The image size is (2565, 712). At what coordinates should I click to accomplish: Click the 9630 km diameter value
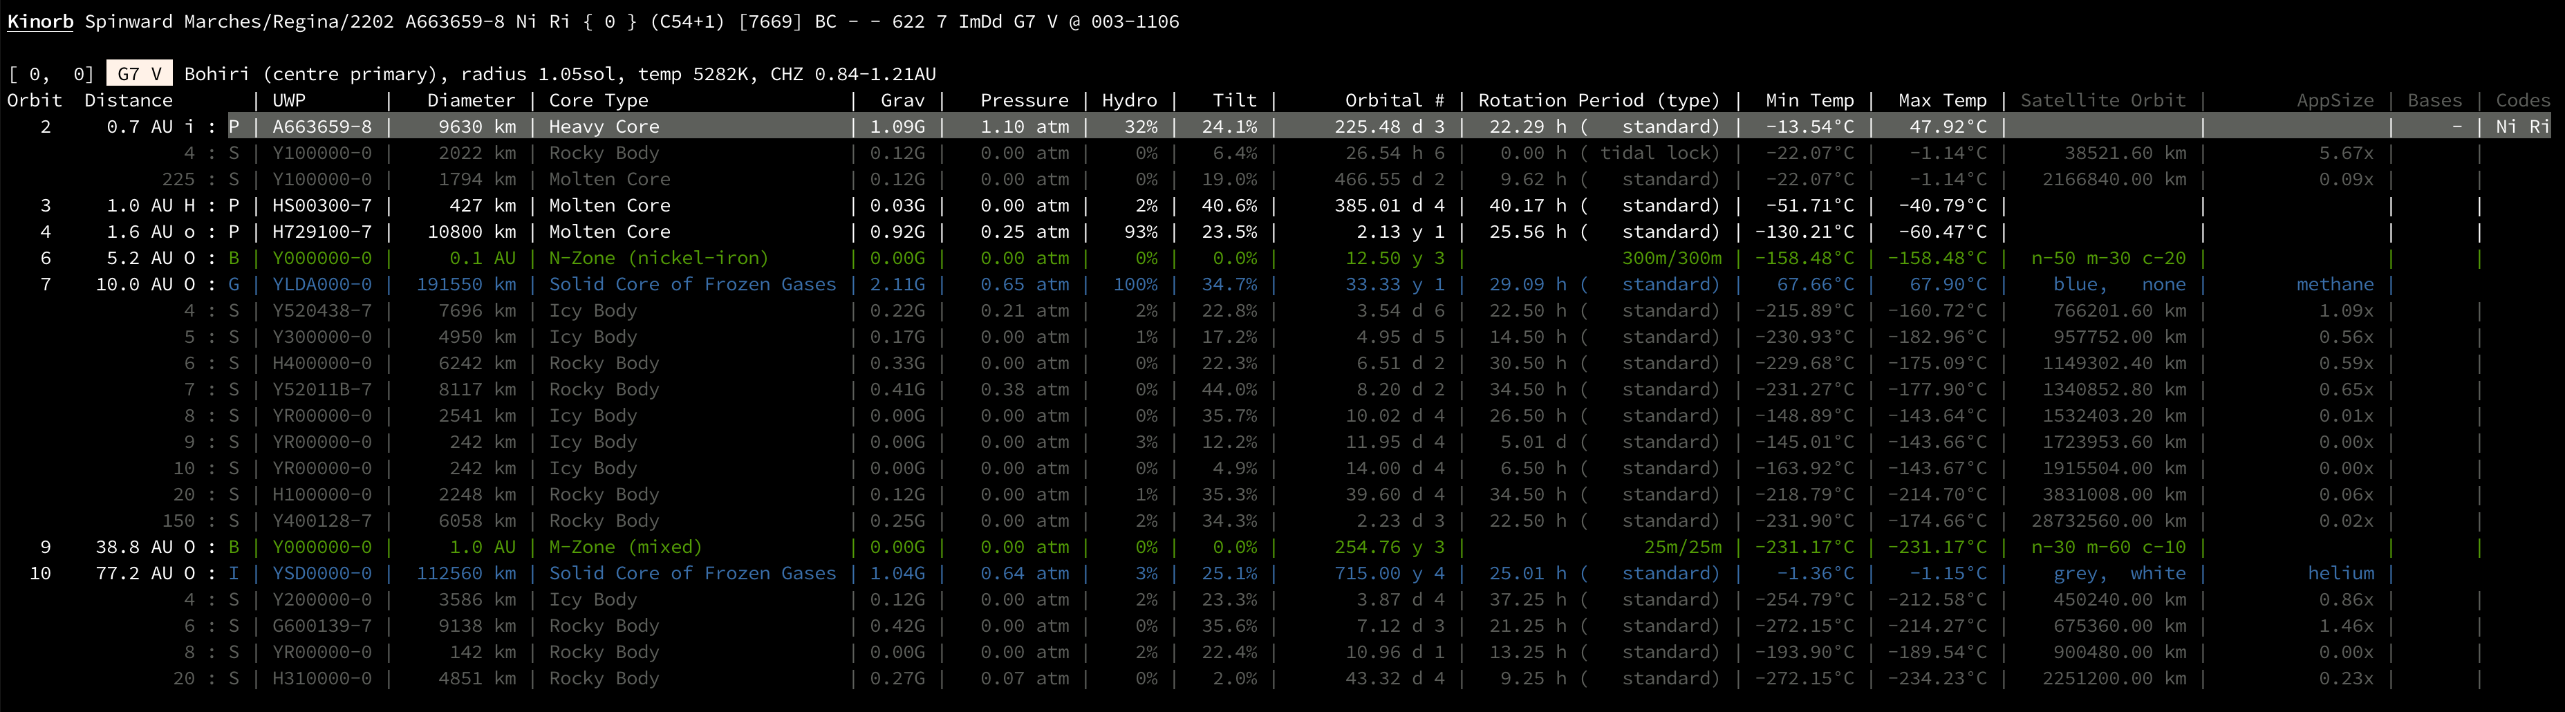(x=477, y=127)
